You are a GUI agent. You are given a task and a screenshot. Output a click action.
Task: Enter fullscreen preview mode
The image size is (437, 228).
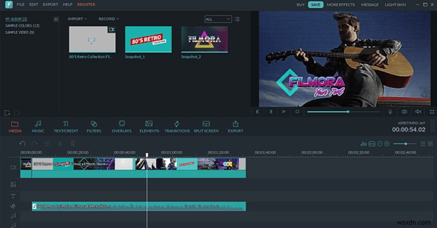[432, 112]
